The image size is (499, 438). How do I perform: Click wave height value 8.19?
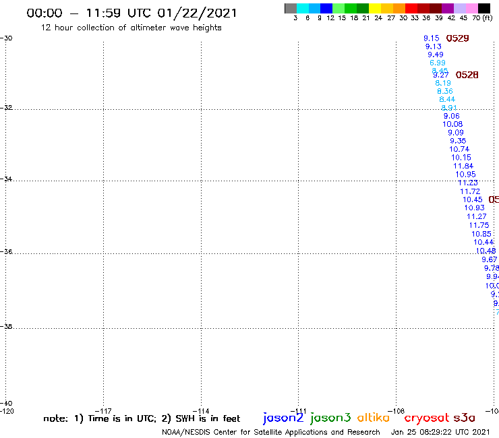[x=443, y=83]
